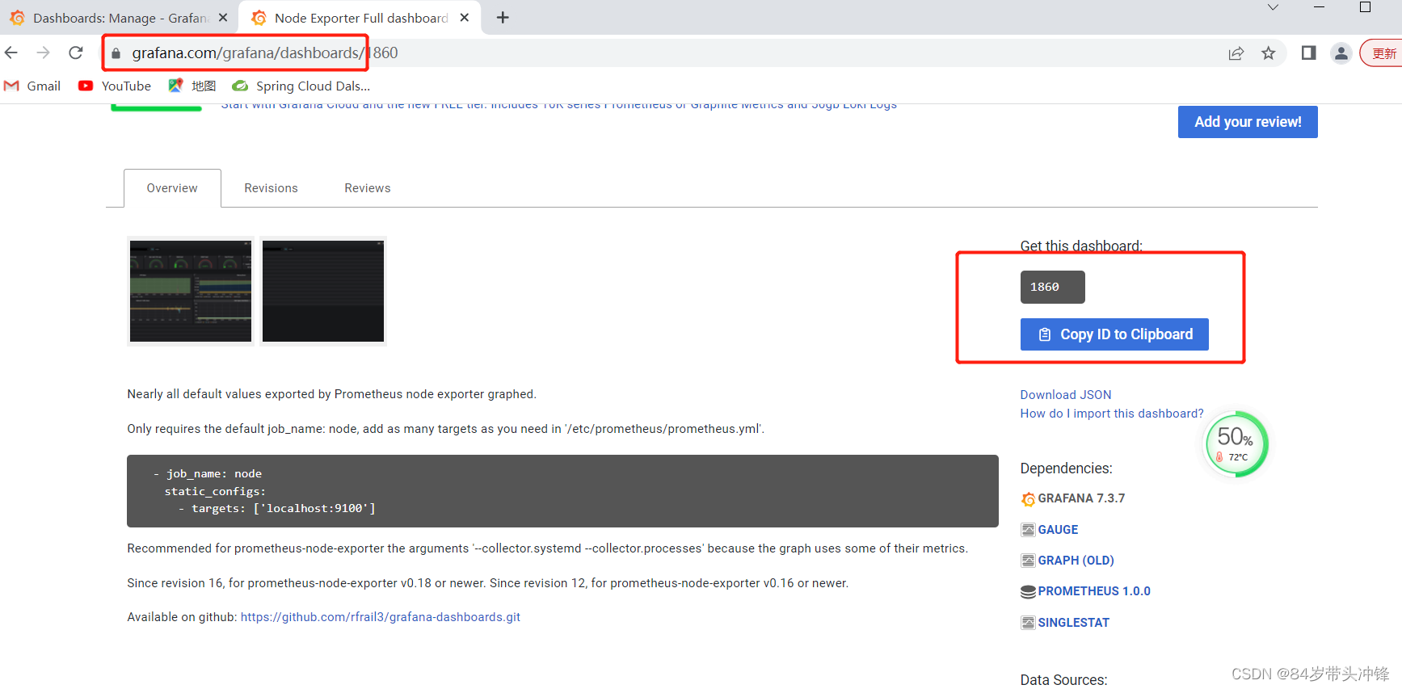Click the 'Get this dashboard:' heading
Viewport: 1402px width, 689px height.
click(1081, 246)
